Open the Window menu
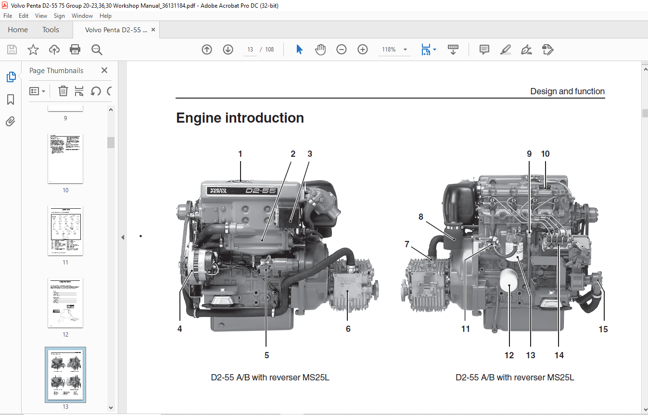 (82, 16)
